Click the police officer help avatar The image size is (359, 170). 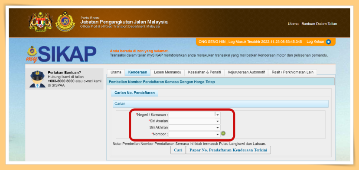[37, 79]
